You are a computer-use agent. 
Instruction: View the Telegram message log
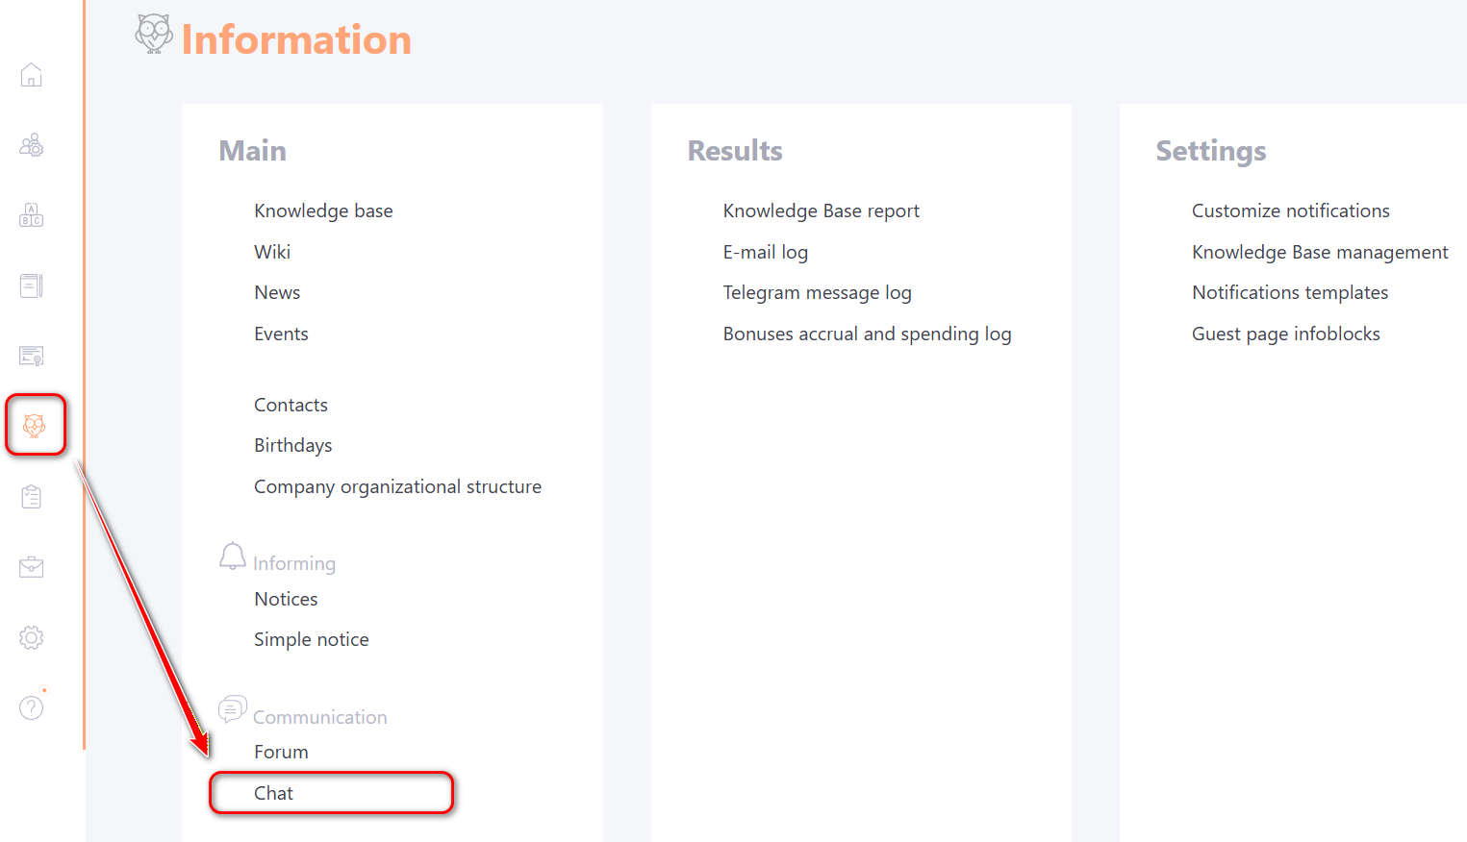tap(817, 292)
